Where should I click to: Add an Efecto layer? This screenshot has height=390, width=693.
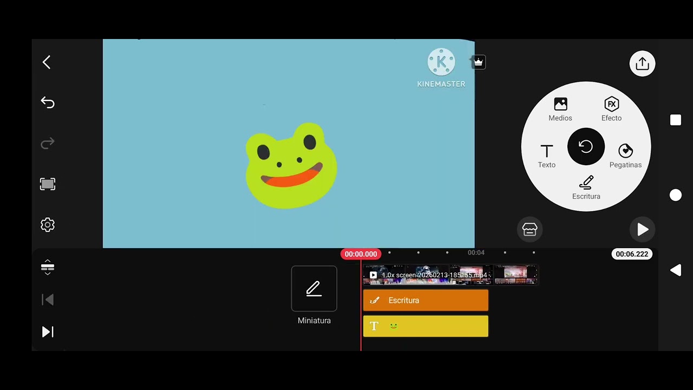611,109
